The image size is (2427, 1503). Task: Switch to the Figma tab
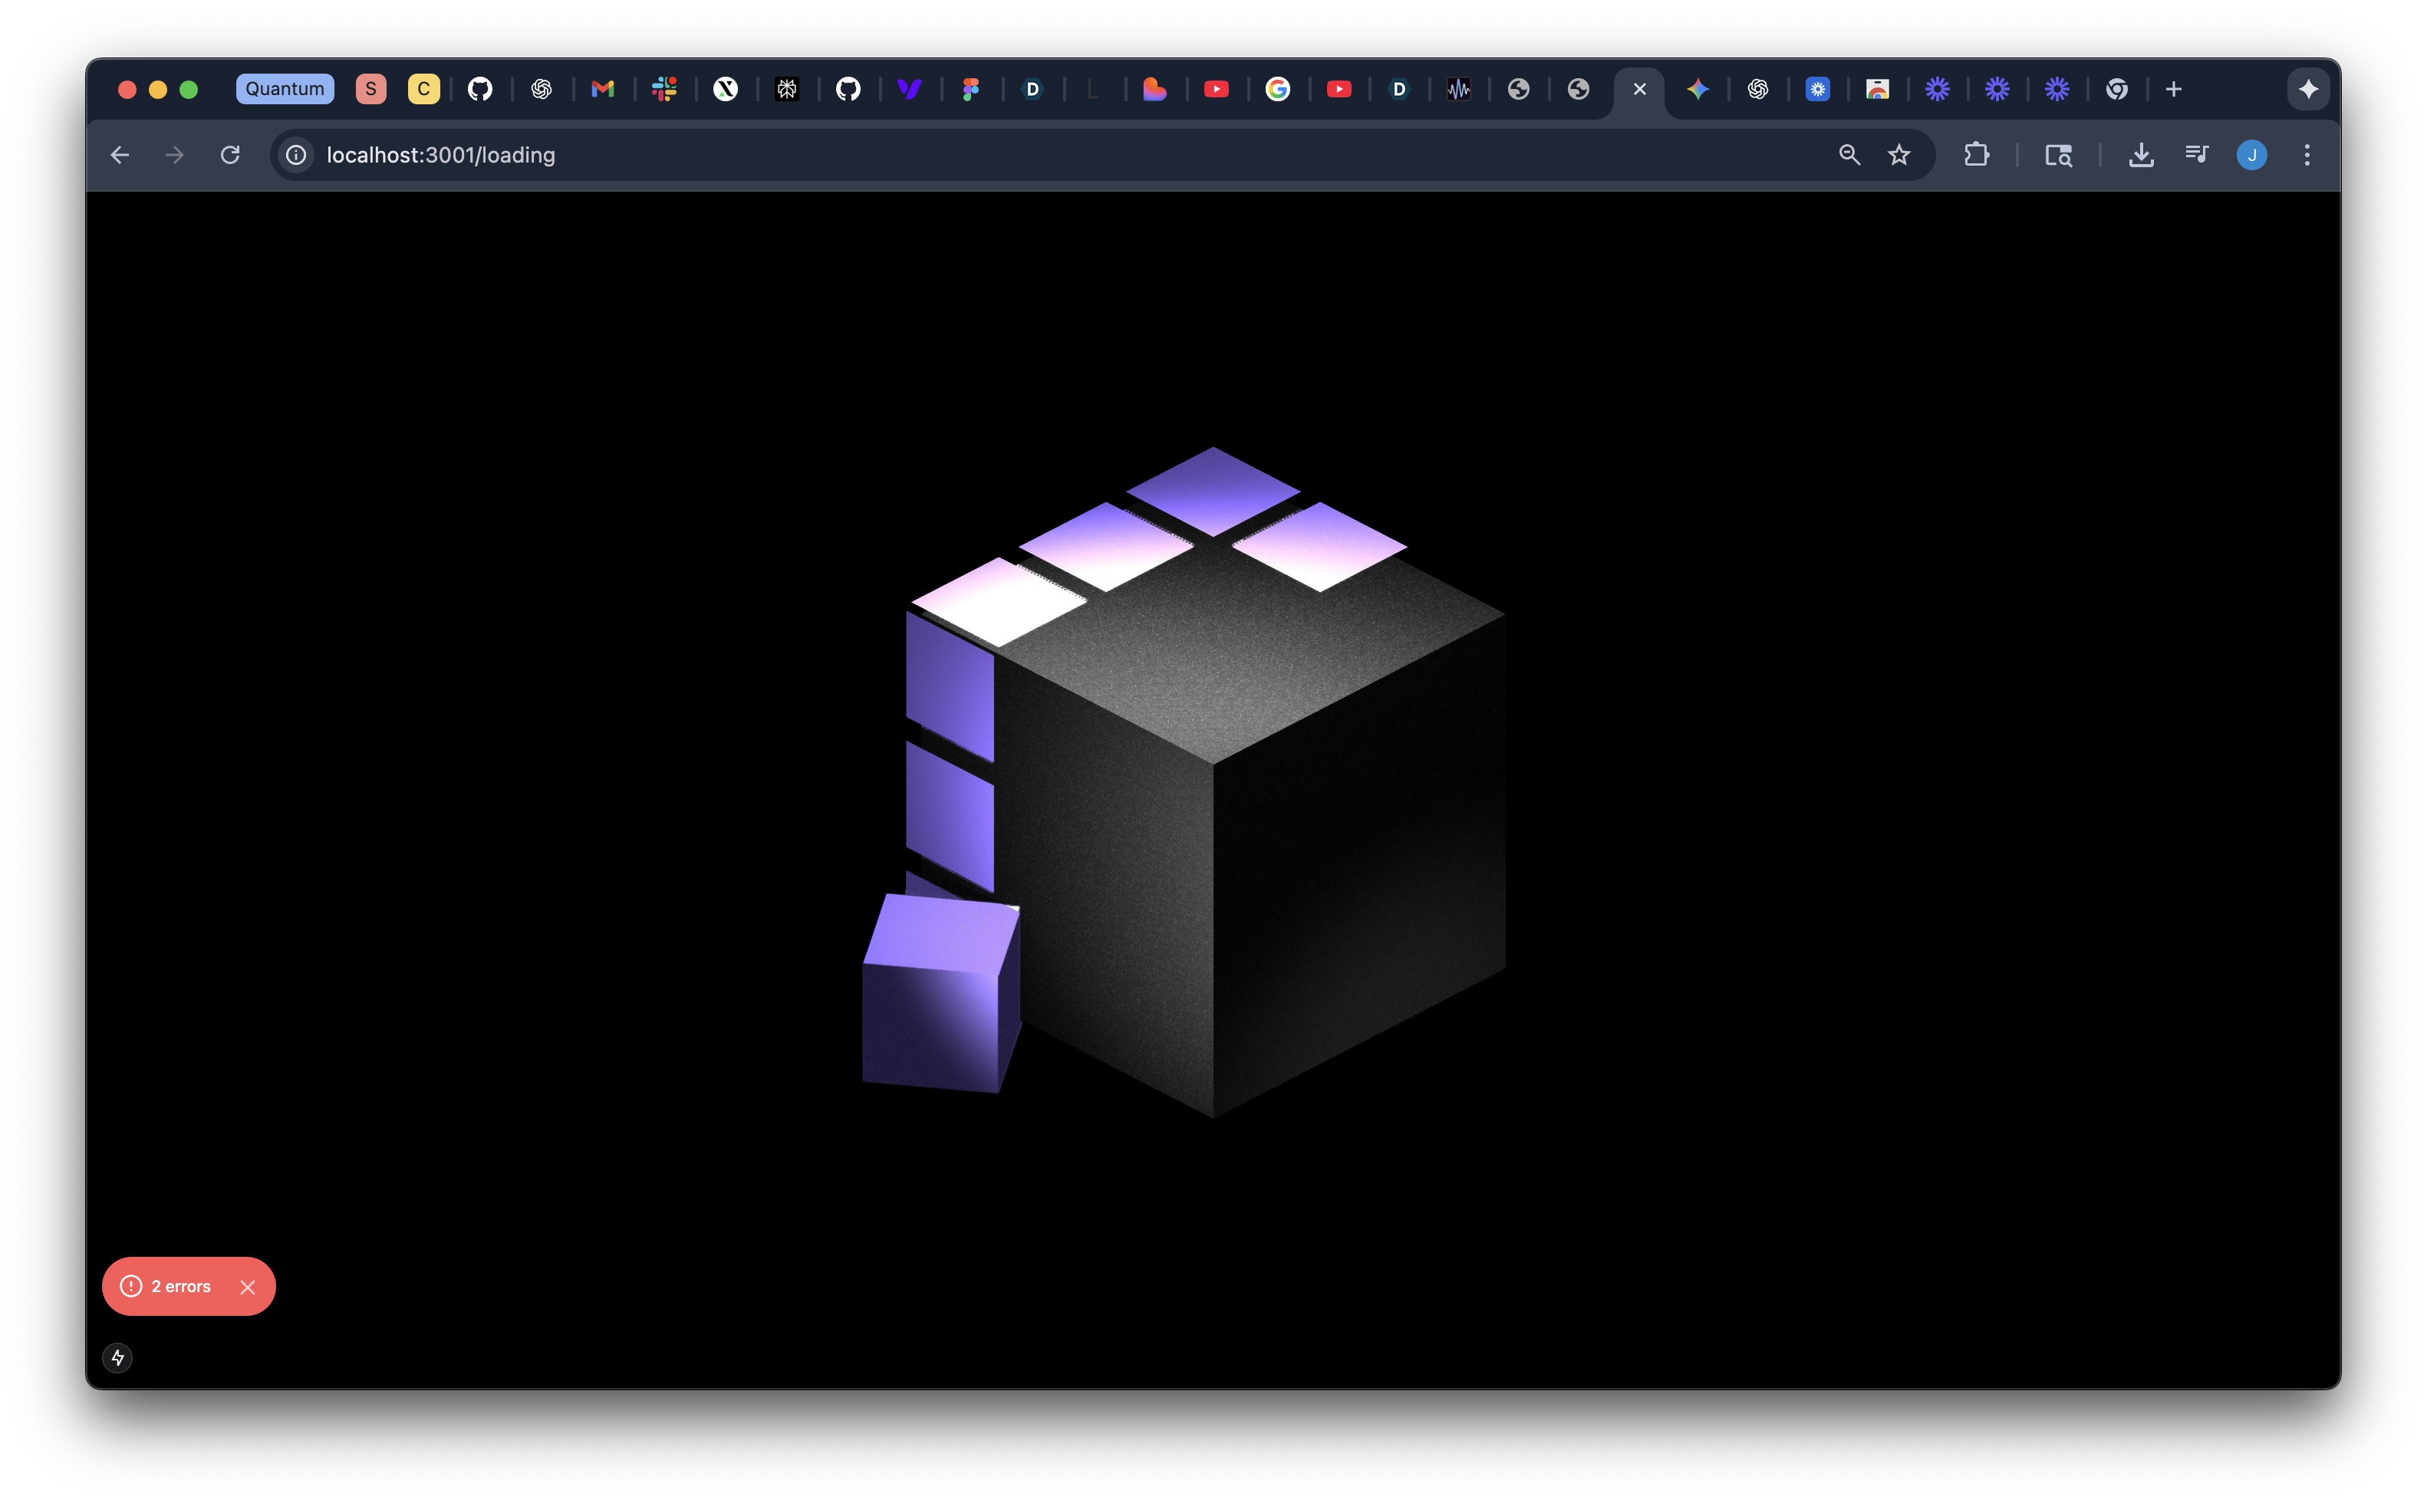(x=971, y=90)
